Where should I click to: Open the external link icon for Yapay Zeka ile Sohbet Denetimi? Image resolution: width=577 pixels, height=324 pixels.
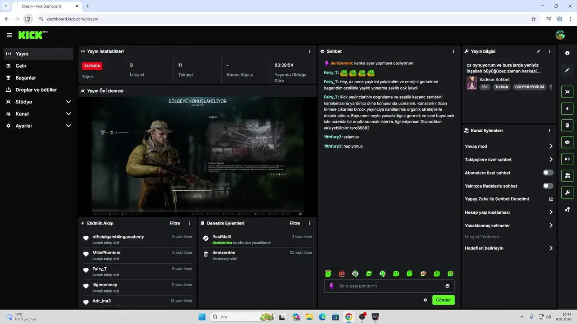551,199
